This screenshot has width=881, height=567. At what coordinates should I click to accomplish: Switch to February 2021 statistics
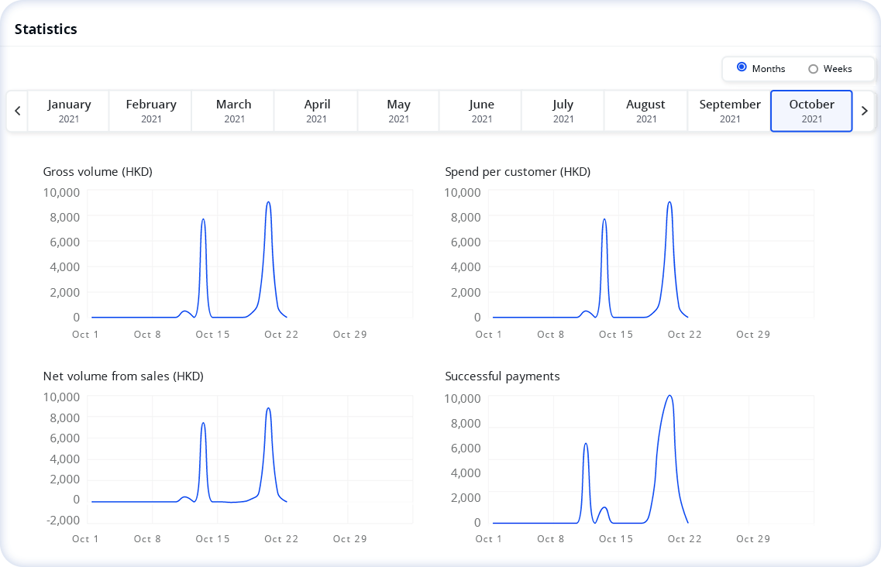(x=150, y=110)
